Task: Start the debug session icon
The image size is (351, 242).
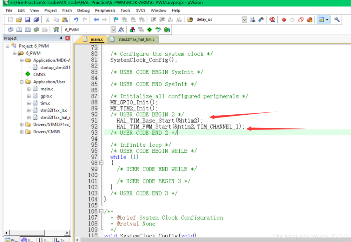Action: [272, 20]
